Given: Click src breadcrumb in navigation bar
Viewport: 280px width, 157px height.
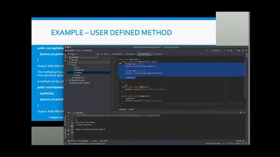Looking at the screenshot, I should pyautogui.click(x=78, y=51).
